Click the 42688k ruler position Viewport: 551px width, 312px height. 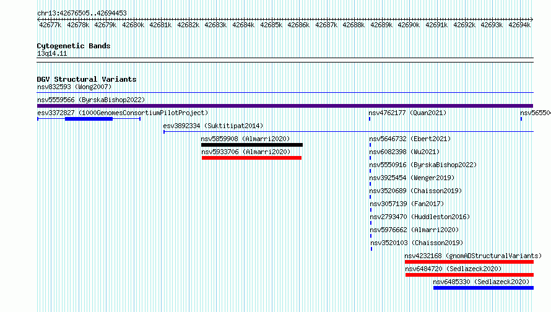pos(354,25)
